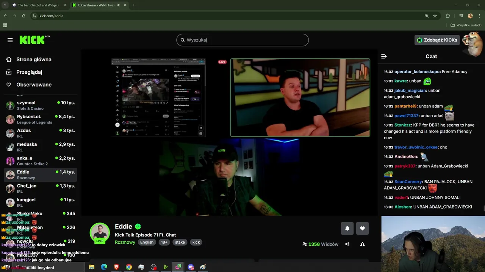This screenshot has height=272, width=485.
Task: Click the Rozmowy category link
Action: (125, 242)
